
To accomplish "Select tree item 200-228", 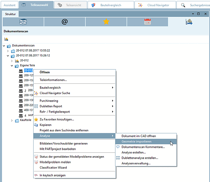I will click(x=29, y=105).
